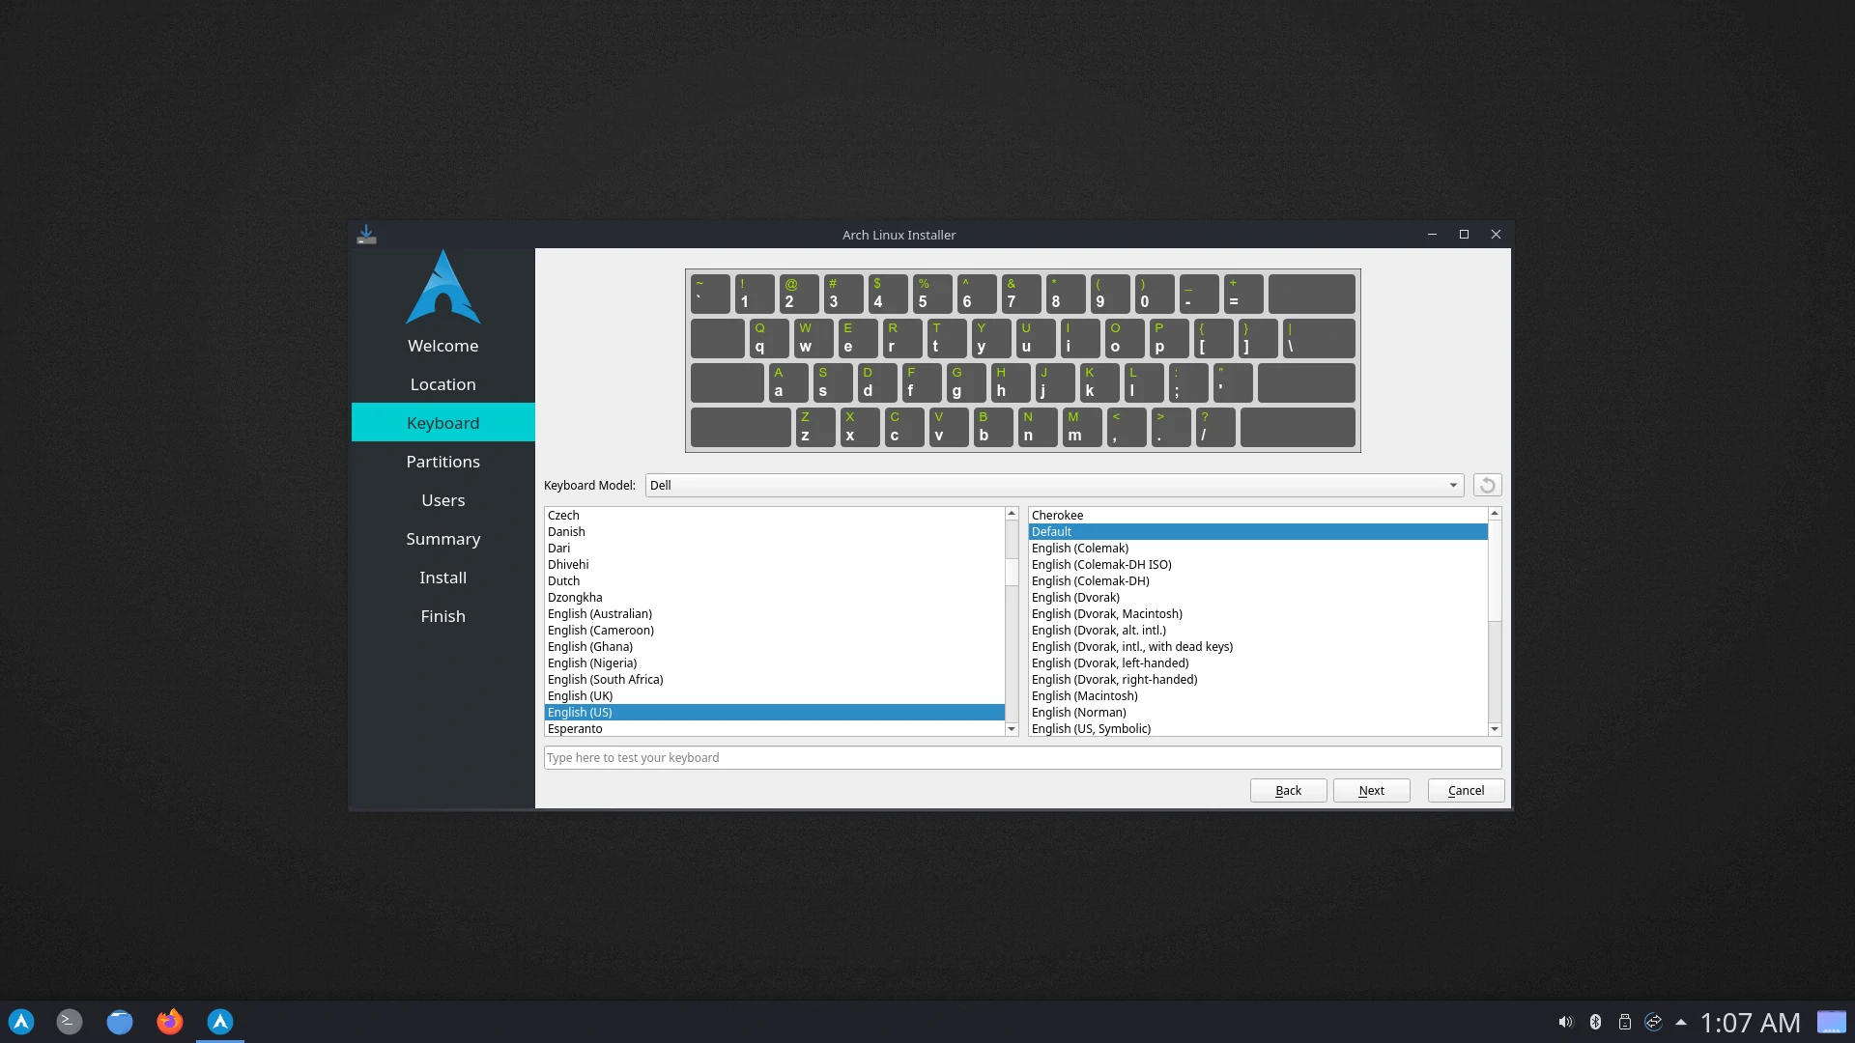Click the reset keyboard model icon
The image size is (1855, 1043).
[x=1487, y=485]
